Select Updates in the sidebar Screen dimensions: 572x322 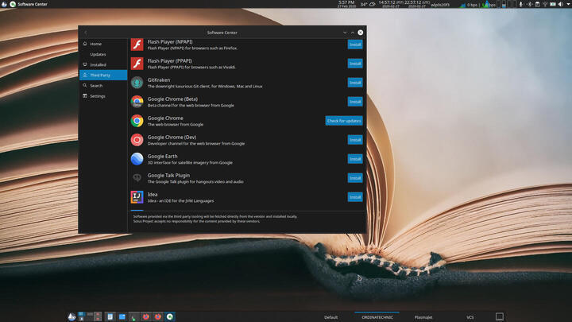point(103,54)
